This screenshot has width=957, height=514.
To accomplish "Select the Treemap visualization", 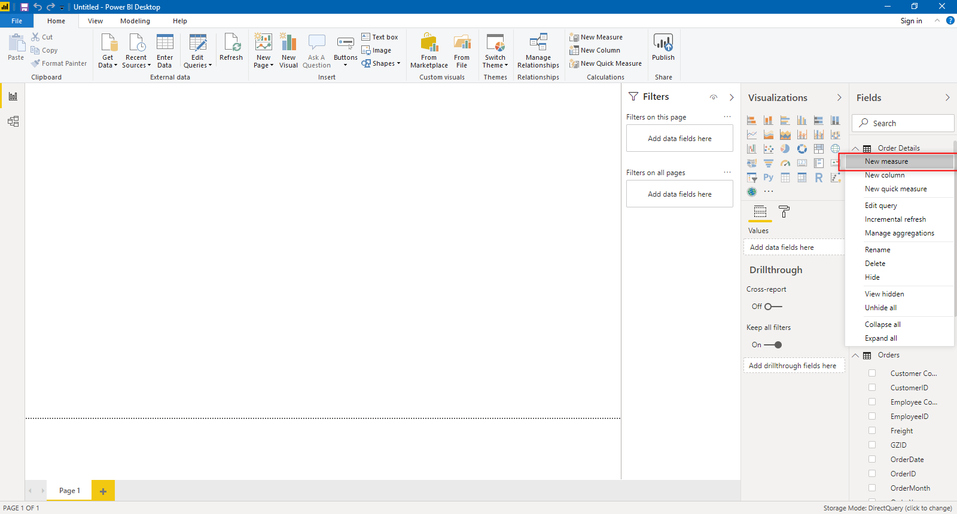I will click(819, 149).
